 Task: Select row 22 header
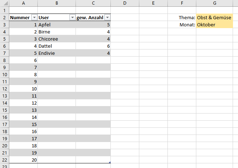click(x=4, y=160)
